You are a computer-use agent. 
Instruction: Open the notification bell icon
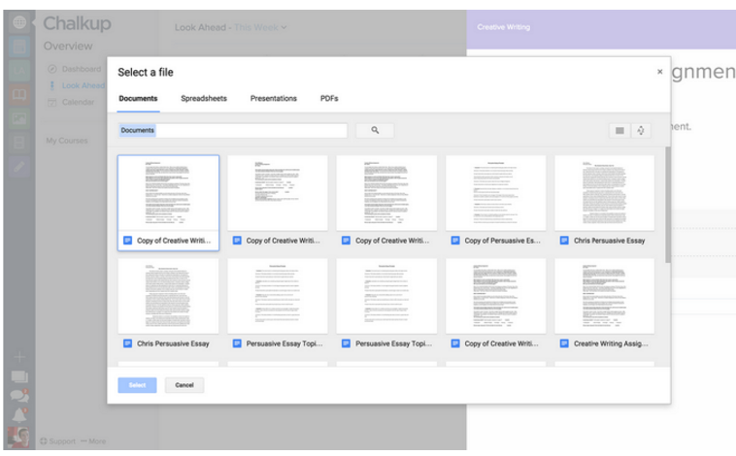(19, 415)
